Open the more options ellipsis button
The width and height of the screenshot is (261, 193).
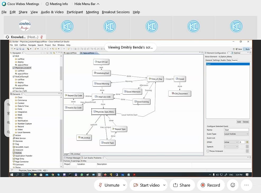(246, 185)
